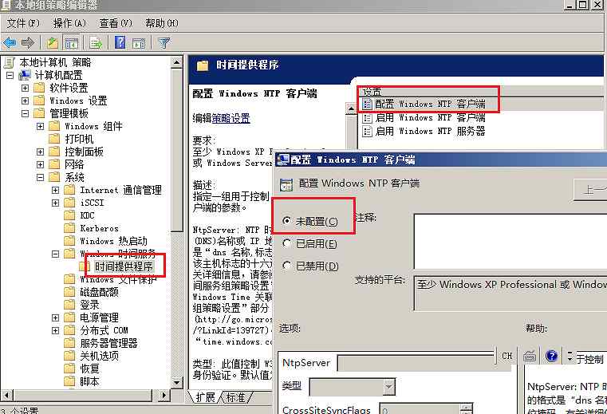Image resolution: width=607 pixels, height=414 pixels.
Task: Select the Windows 热启动 tree item
Action: click(x=113, y=241)
